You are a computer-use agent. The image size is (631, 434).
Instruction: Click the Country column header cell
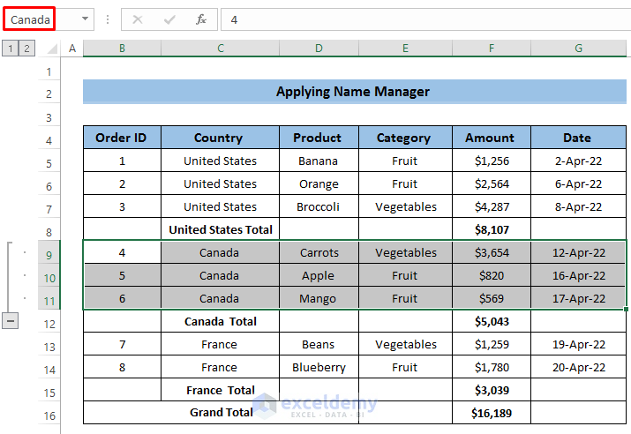[219, 138]
